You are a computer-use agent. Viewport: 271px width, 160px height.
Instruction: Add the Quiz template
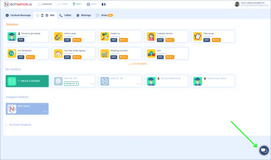(160, 57)
